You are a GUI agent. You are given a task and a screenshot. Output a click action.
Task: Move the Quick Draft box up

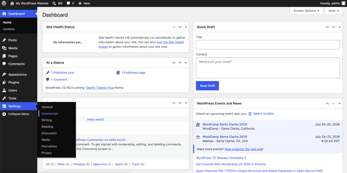coord(328,27)
